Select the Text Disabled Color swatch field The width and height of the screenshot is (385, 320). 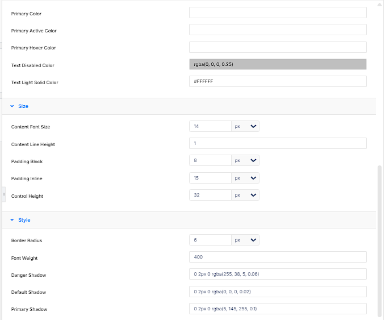278,64
